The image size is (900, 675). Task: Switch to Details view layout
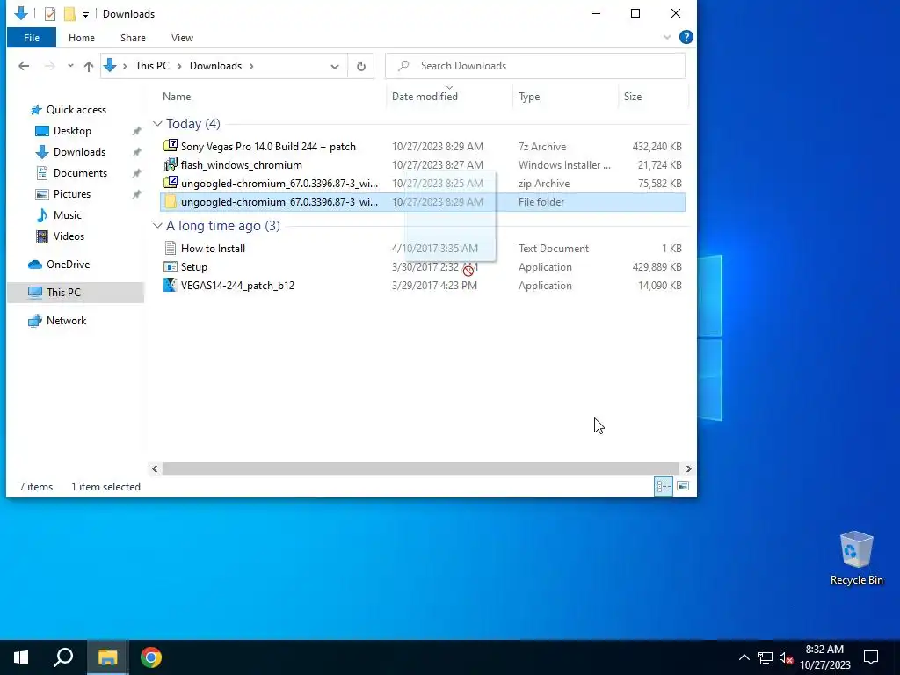tap(664, 486)
